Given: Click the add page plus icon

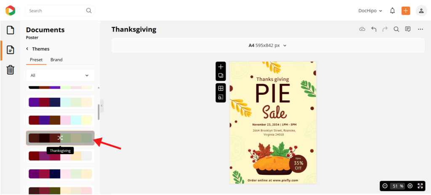Looking at the screenshot, I should point(221,67).
